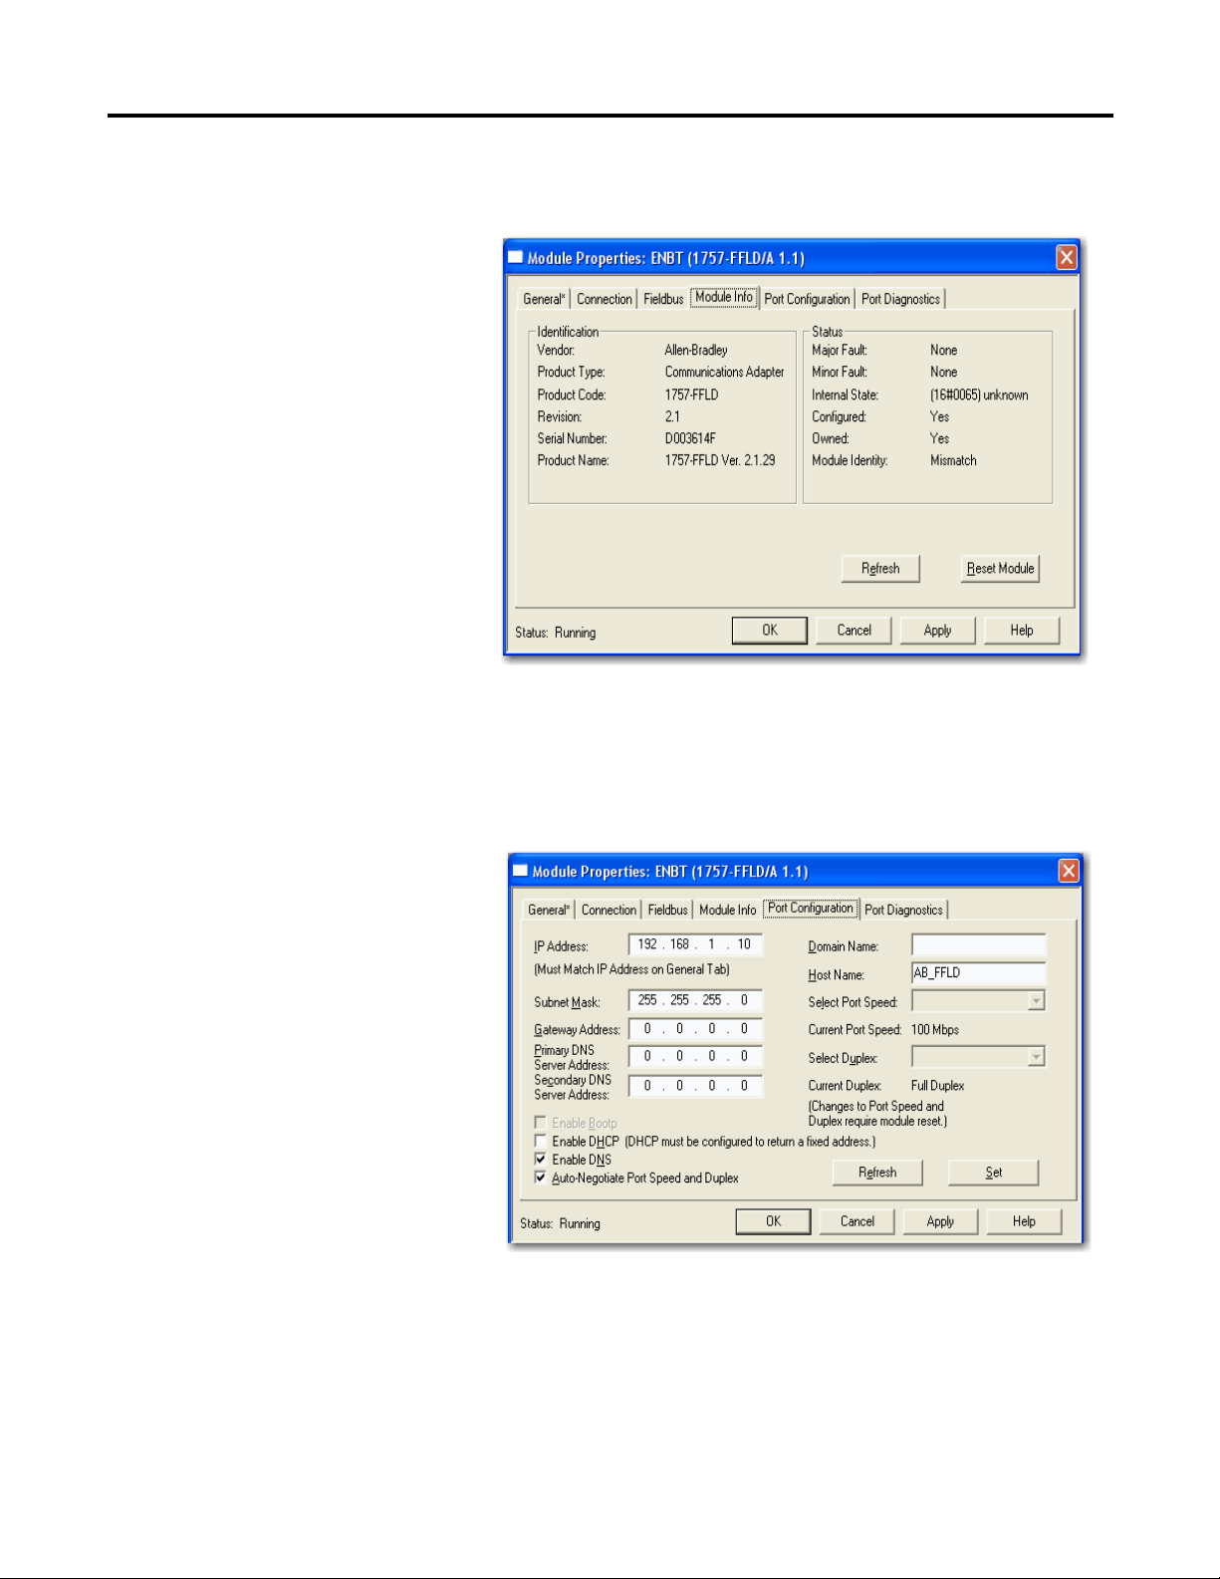
Task: Click the Communications Adapter product type
Action: [x=724, y=373]
